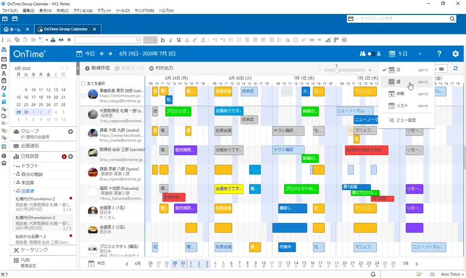Open the OnTime settings gear
This screenshot has height=278, width=466.
pyautogui.click(x=455, y=54)
